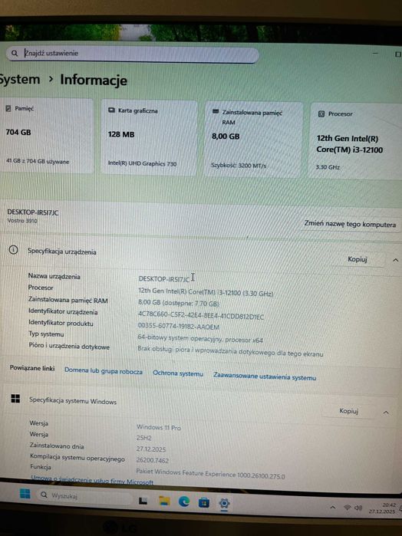Open the Karta graficzna card
This screenshot has width=402, height=536.
[149, 138]
